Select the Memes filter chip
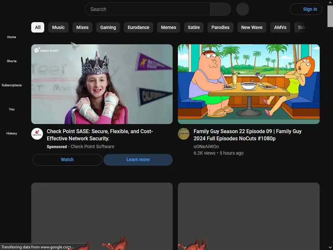 168,27
